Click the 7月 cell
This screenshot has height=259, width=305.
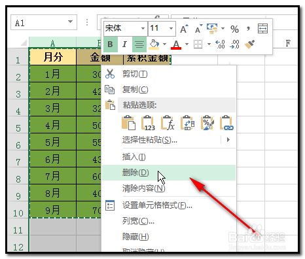pos(53,176)
